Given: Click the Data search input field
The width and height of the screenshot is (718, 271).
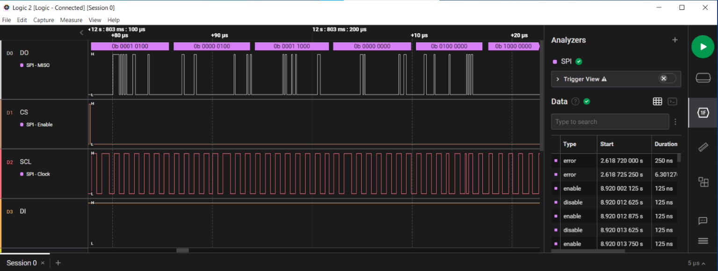Looking at the screenshot, I should point(610,122).
